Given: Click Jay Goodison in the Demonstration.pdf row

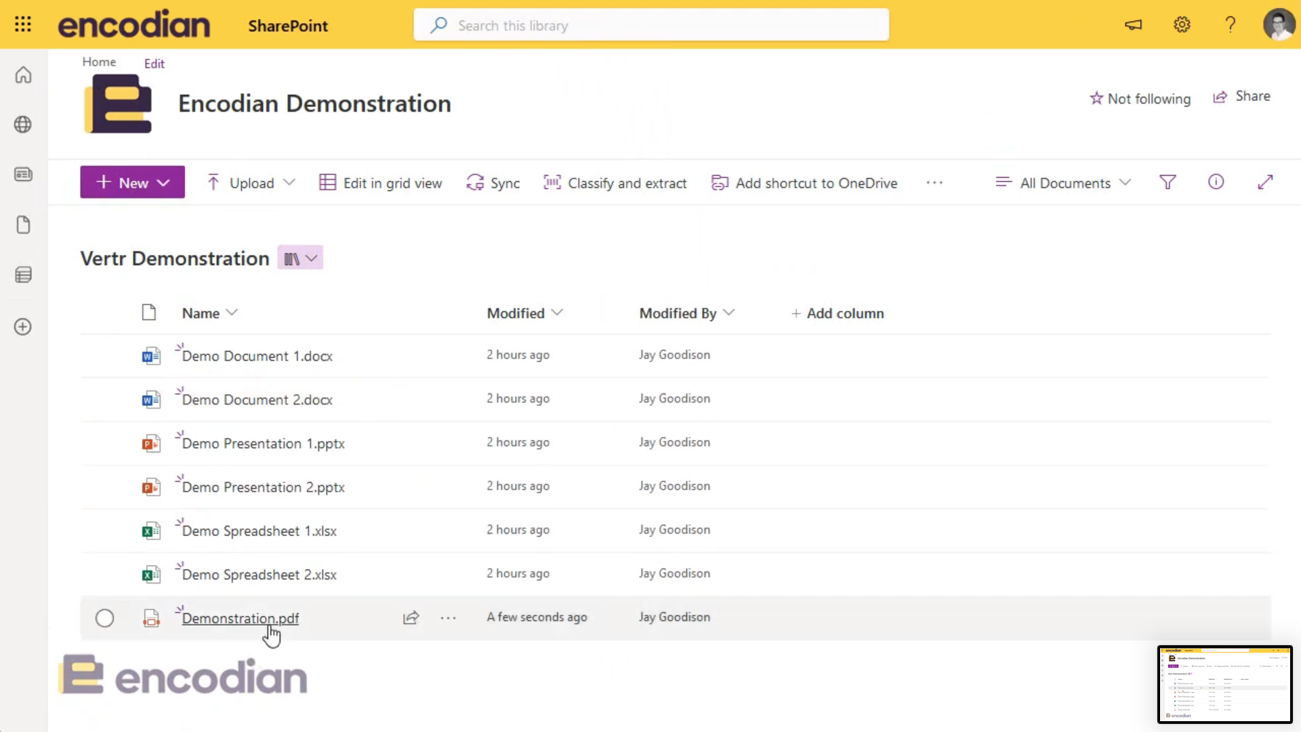Looking at the screenshot, I should 674,617.
